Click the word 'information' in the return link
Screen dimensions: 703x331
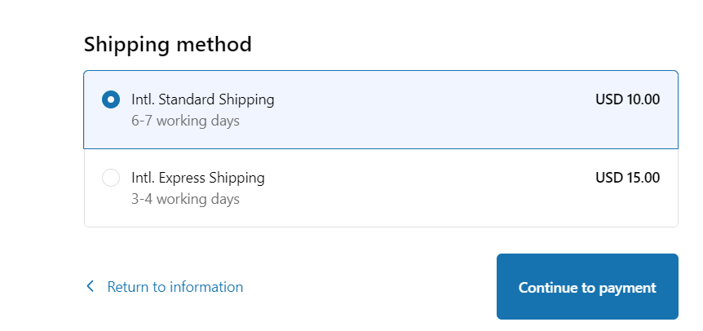click(x=205, y=287)
